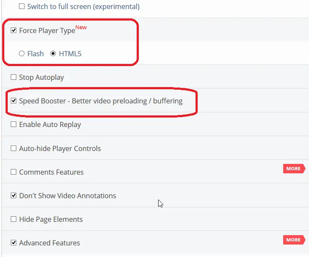
Task: Click the Hide Page Elements label
Action: (x=51, y=219)
